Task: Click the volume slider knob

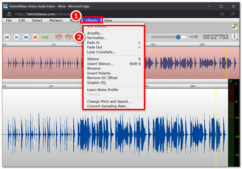Action: click(178, 37)
